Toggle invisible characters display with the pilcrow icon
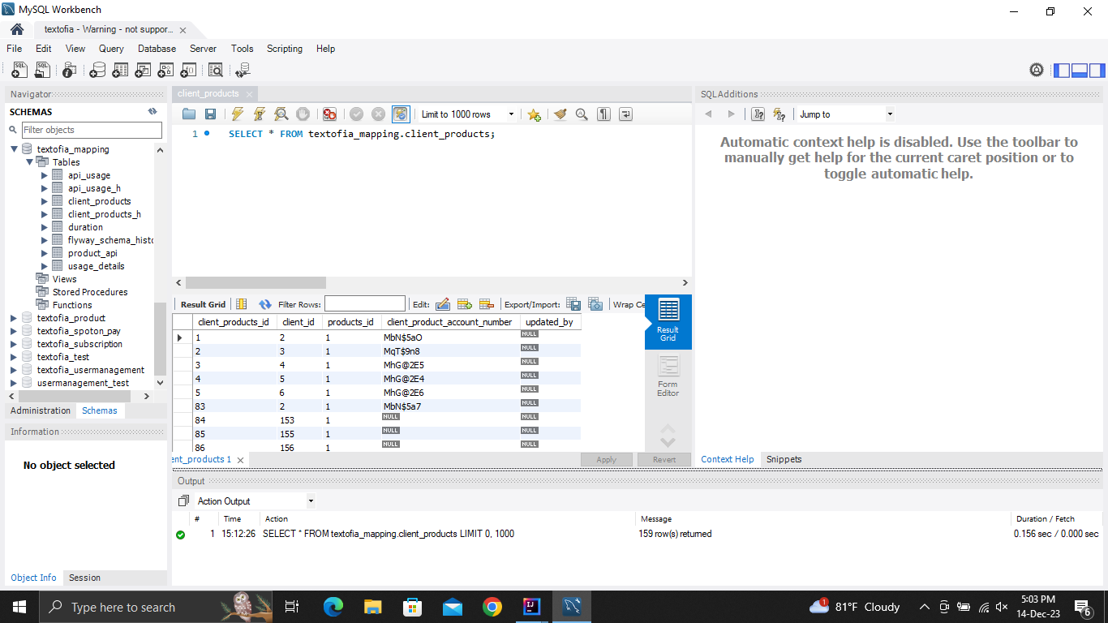 [x=603, y=114]
